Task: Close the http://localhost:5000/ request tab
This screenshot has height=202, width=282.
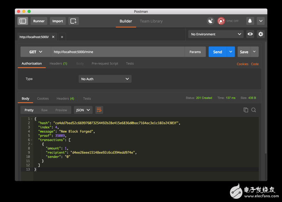Action: click(53, 37)
